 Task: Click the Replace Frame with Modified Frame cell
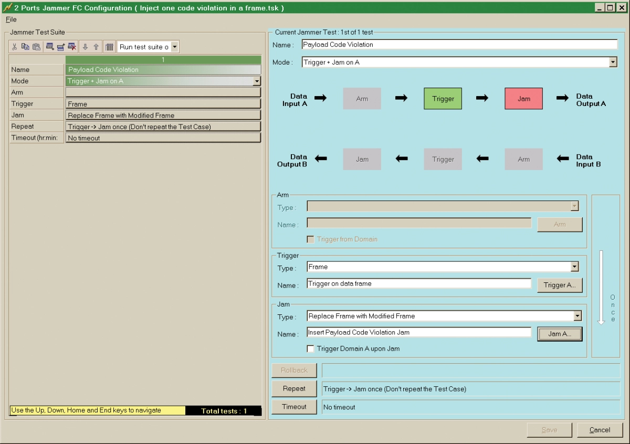163,115
